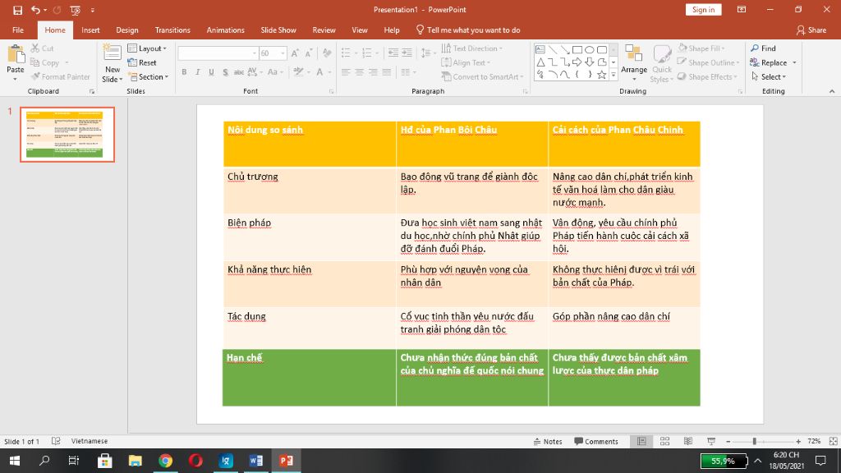Viewport: 841px width, 473px height.
Task: Open File Explorer from the taskbar
Action: (136, 461)
